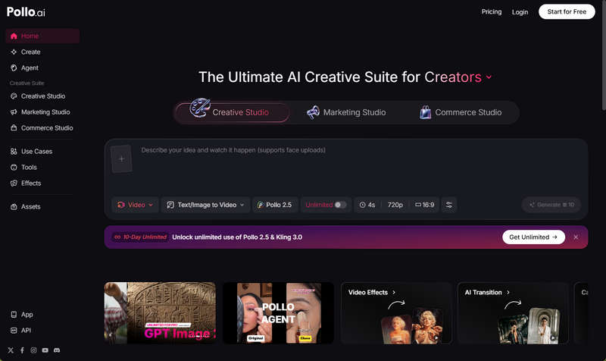Open the Video Effects card
606x361 pixels.
396,312
